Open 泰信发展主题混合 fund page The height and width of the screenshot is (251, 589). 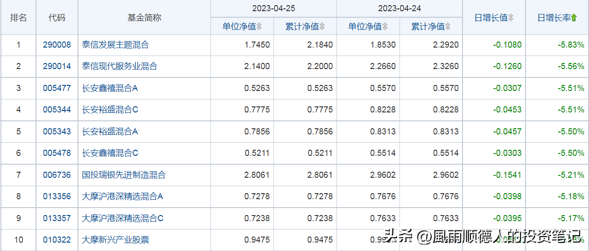(x=115, y=45)
